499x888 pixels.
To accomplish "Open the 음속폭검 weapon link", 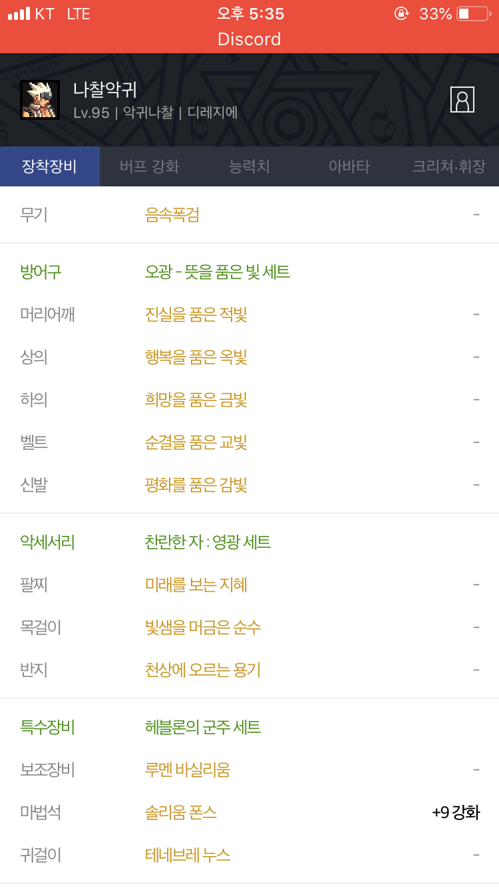I will [x=172, y=215].
